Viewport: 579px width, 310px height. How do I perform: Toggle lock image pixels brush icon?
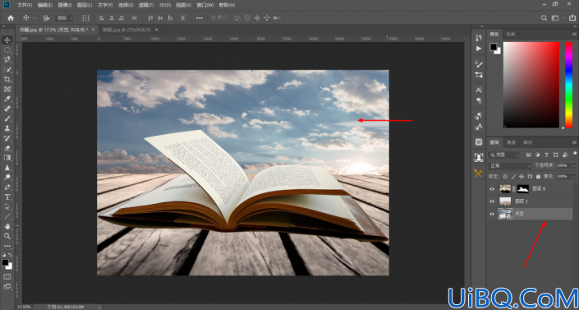[x=513, y=177]
